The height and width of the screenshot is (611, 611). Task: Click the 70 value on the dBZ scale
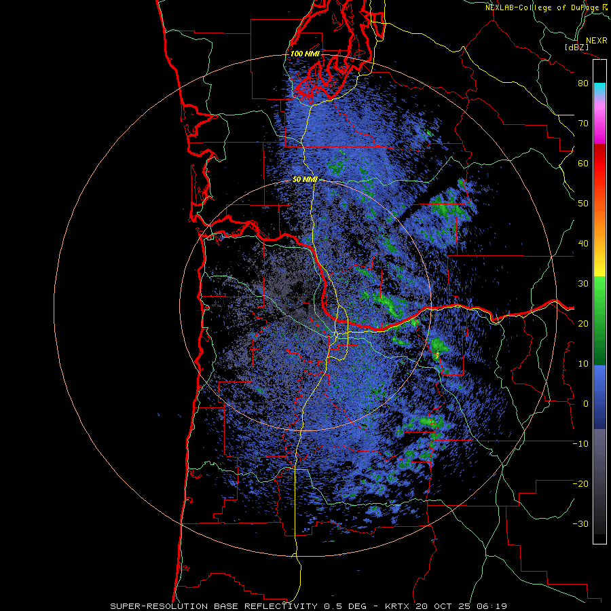tap(583, 123)
